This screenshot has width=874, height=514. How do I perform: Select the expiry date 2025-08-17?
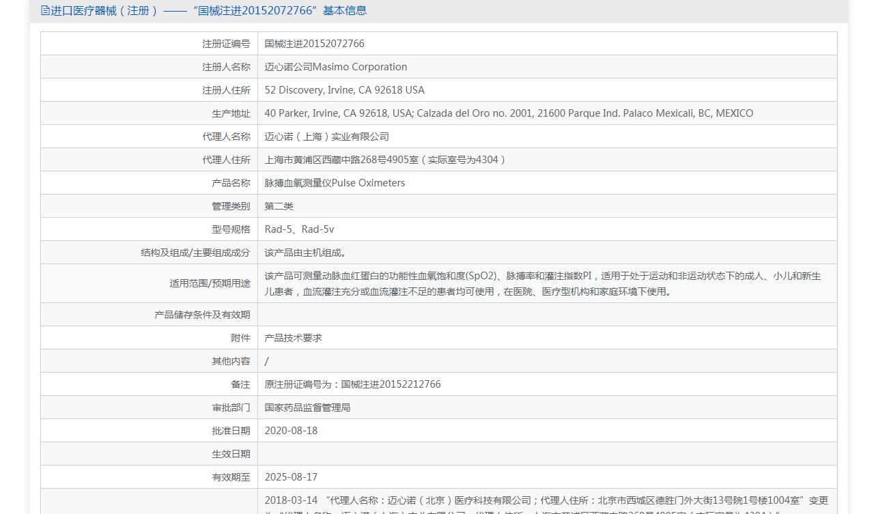click(x=292, y=477)
